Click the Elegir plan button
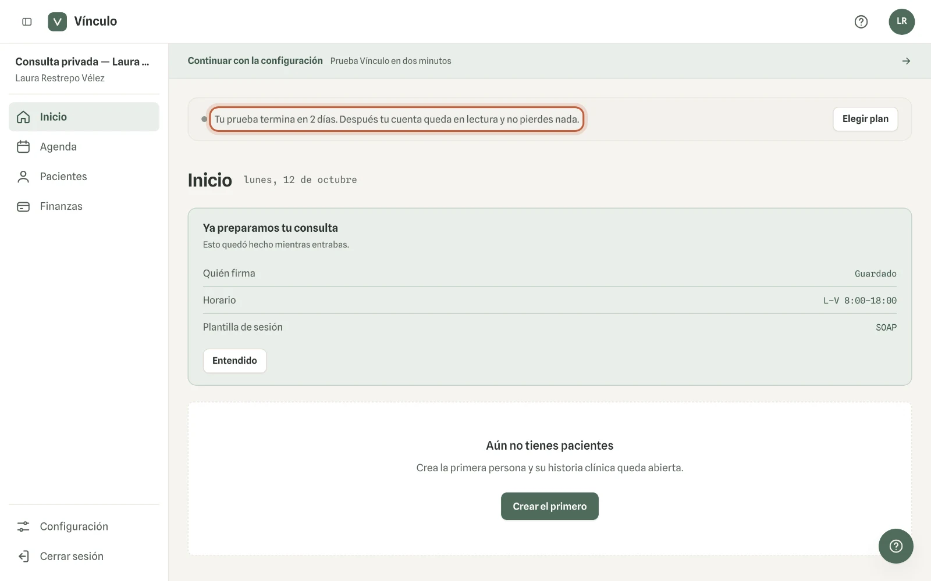The image size is (931, 581). tap(865, 119)
